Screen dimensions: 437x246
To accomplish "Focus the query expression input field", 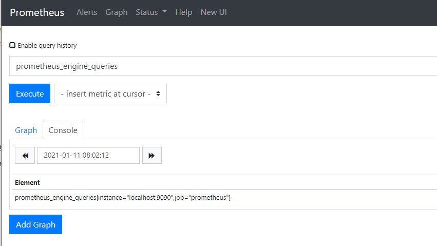I will 221,66.
